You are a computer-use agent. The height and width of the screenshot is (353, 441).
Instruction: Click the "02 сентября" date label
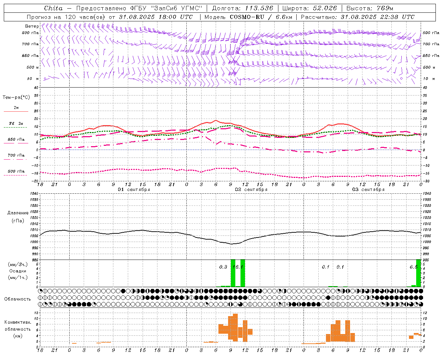tap(251, 190)
